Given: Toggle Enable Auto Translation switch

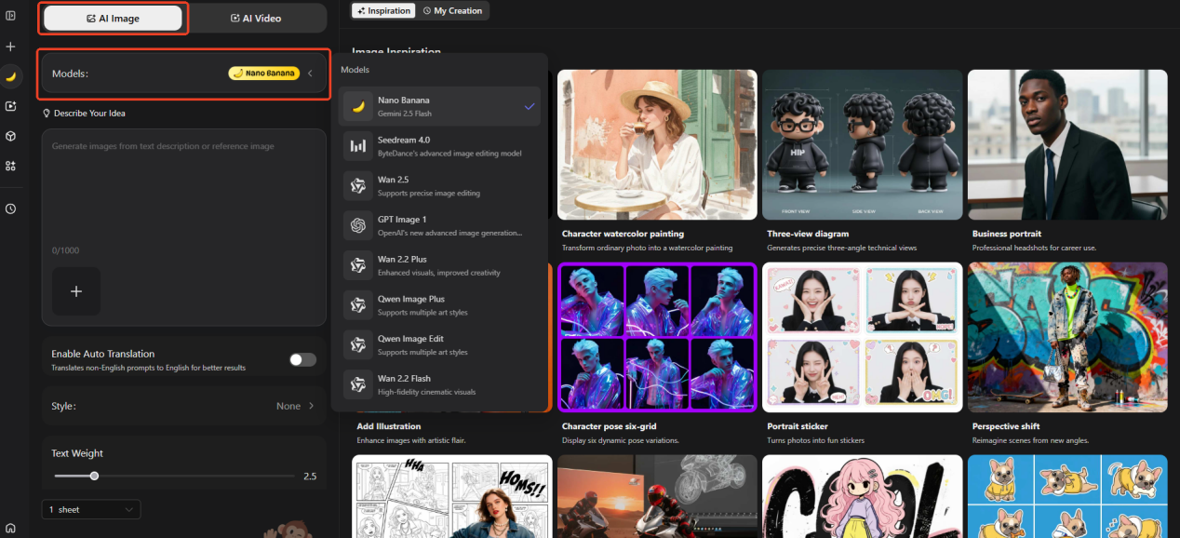Looking at the screenshot, I should point(302,360).
